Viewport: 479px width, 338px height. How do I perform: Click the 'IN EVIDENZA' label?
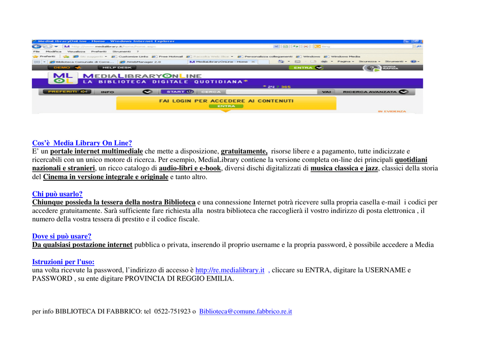click(392, 112)
